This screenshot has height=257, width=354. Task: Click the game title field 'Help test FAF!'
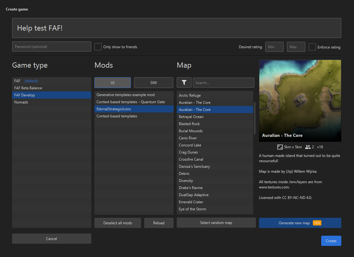[177, 28]
